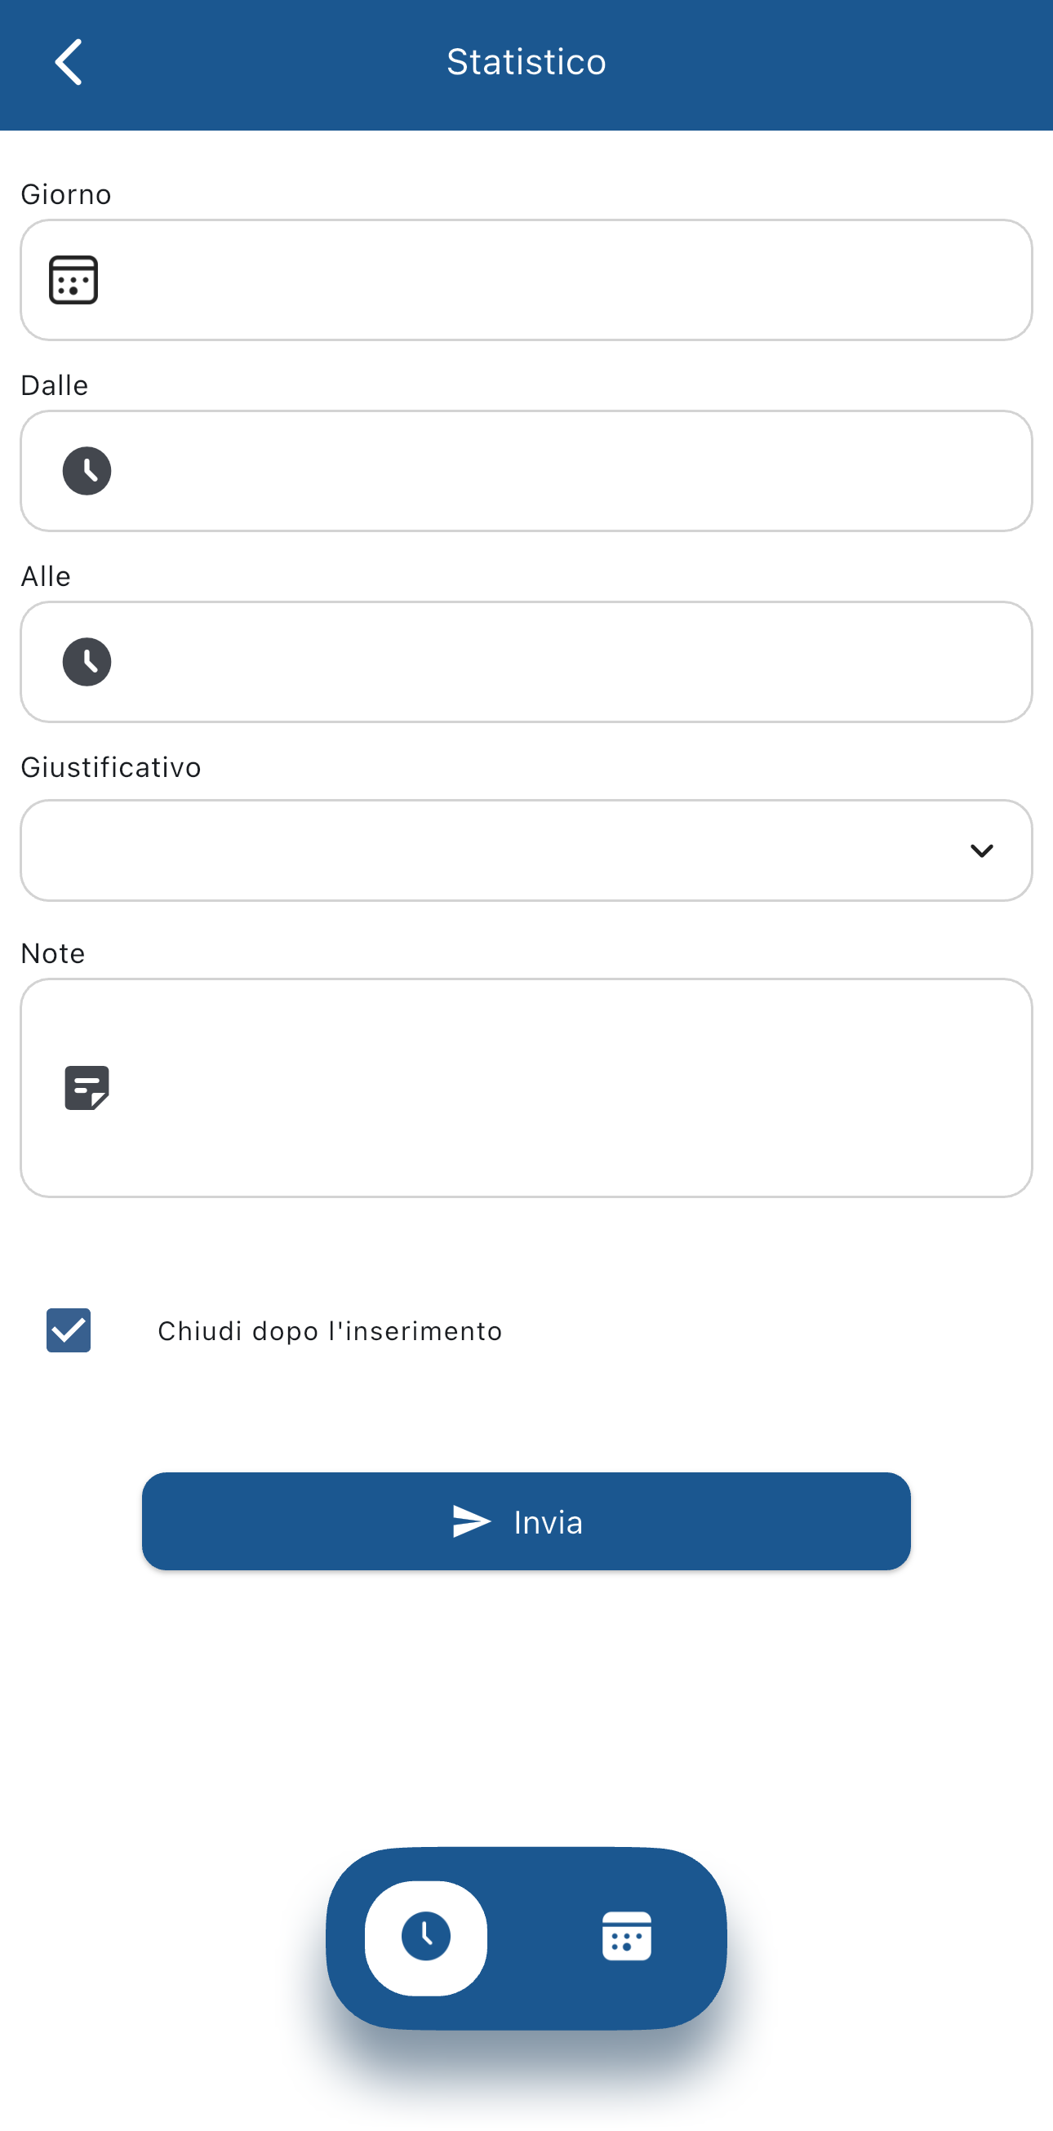Click the clock icon in Alle field
This screenshot has width=1053, height=2131.
coord(87,662)
